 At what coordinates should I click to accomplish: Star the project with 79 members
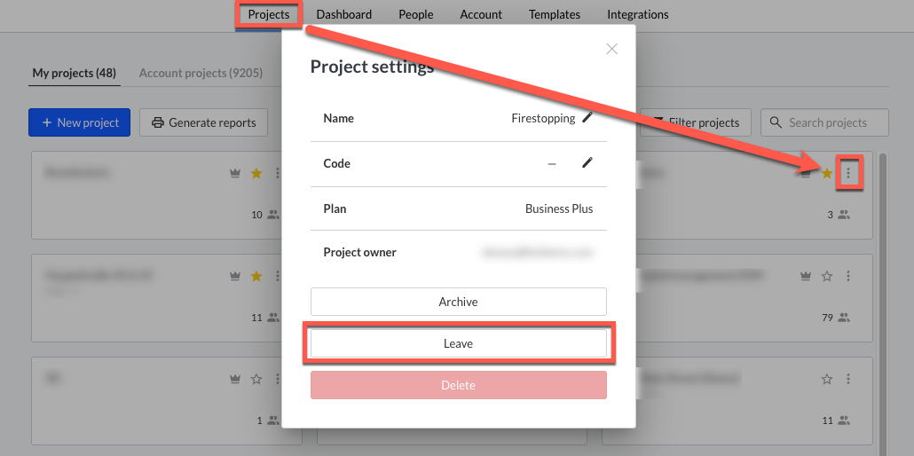point(827,277)
